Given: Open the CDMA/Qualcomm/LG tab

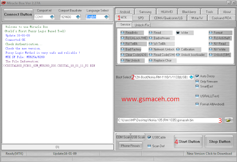Looking at the screenshot, I should 168,18.
